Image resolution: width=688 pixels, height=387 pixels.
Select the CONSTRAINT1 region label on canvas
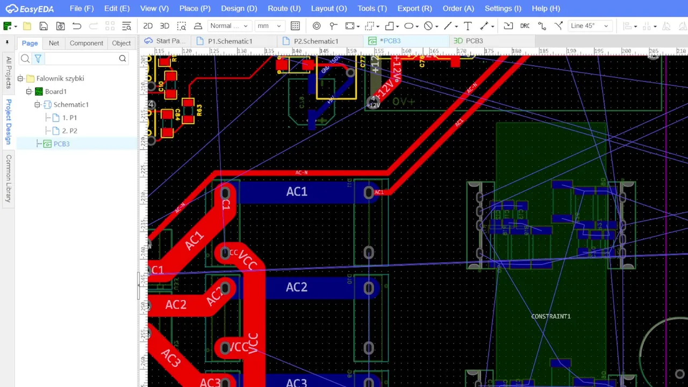(551, 316)
